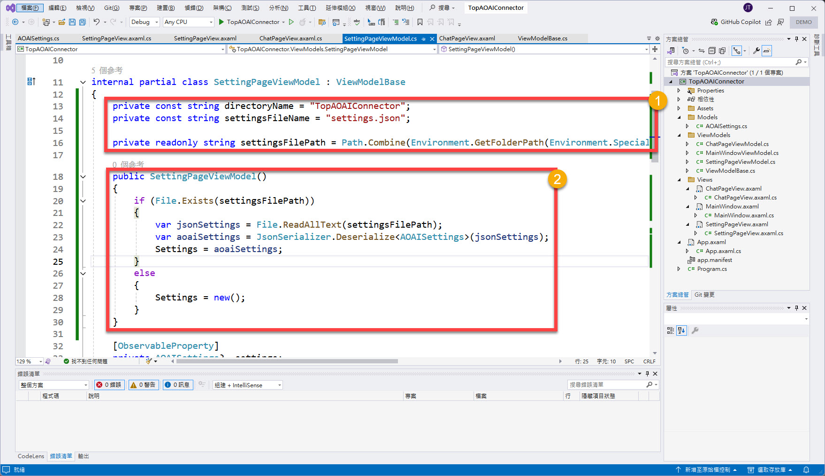Open the 檔案(F) menu

(30, 8)
